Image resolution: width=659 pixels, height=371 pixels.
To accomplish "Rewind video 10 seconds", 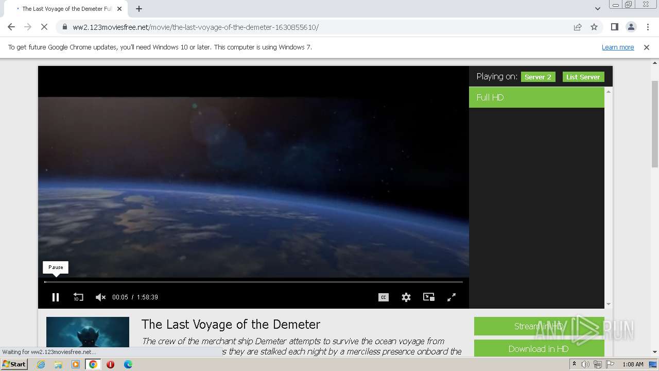I will coord(78,297).
